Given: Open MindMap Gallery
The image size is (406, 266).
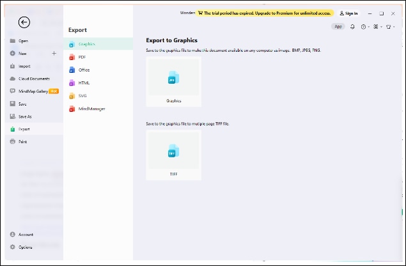Looking at the screenshot, I should pos(34,91).
